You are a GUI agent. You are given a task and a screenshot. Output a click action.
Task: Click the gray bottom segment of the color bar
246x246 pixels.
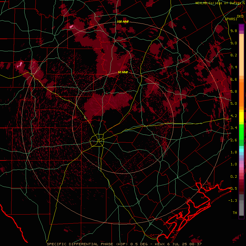241,208
